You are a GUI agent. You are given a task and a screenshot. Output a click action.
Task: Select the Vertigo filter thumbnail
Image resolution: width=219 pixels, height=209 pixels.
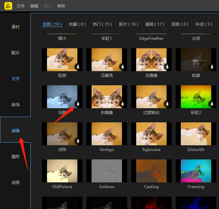pos(107,134)
